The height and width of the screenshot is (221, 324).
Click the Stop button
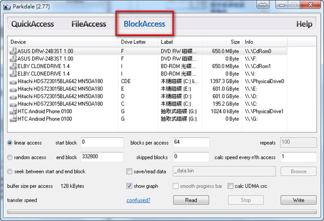[x=246, y=200]
